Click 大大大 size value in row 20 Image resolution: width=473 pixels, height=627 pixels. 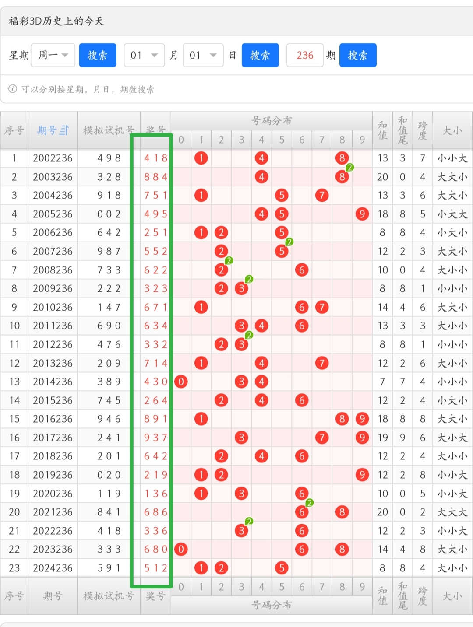[452, 512]
